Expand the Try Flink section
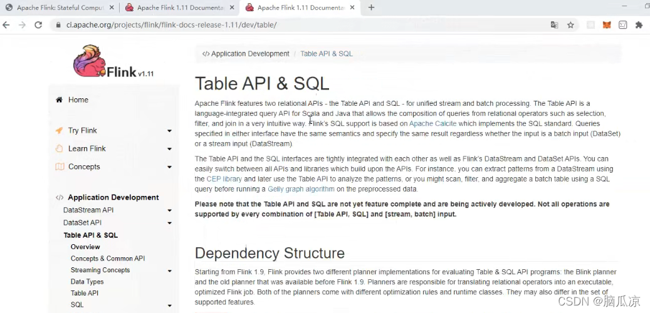This screenshot has height=313, width=650. pos(169,131)
